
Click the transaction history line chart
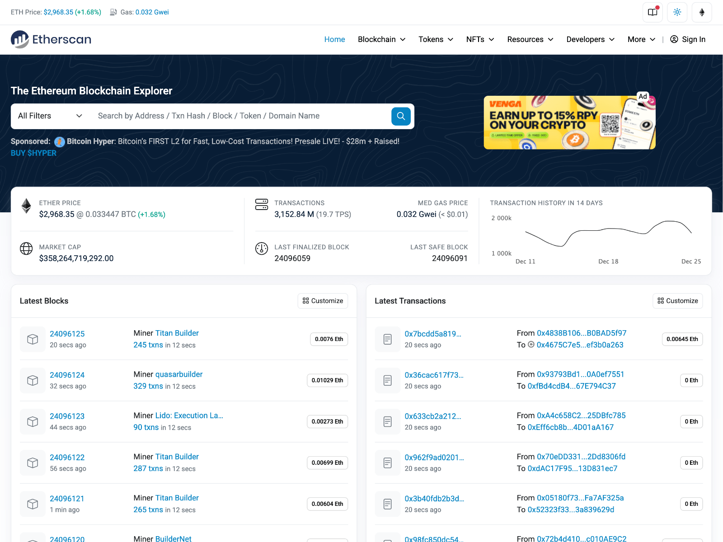pos(608,234)
